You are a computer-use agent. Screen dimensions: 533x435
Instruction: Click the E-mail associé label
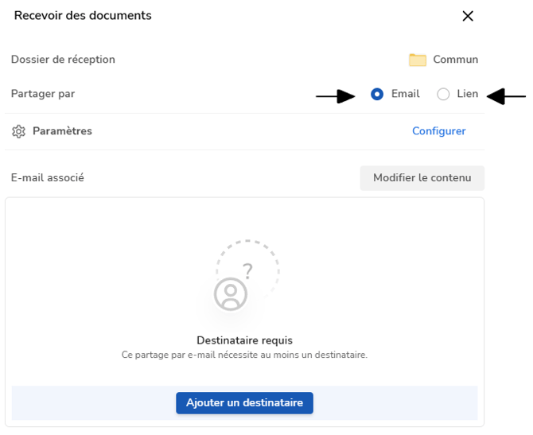(47, 177)
